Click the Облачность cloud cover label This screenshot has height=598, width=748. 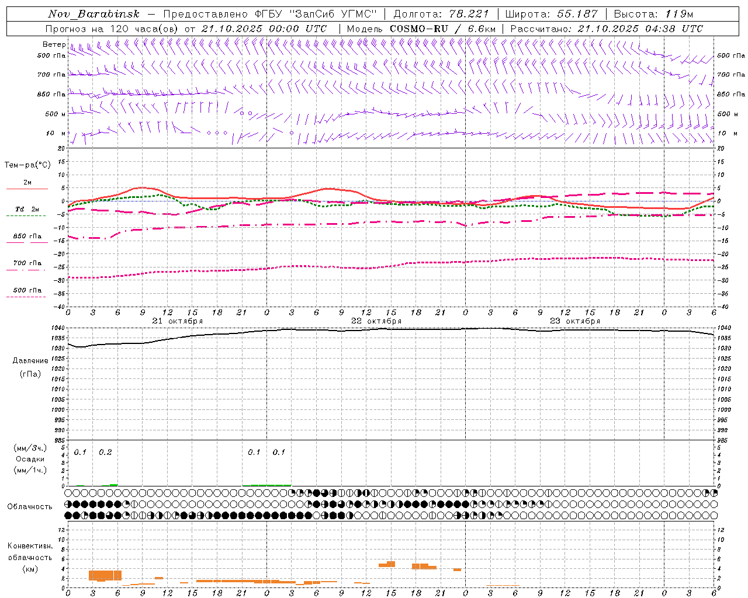click(30, 506)
